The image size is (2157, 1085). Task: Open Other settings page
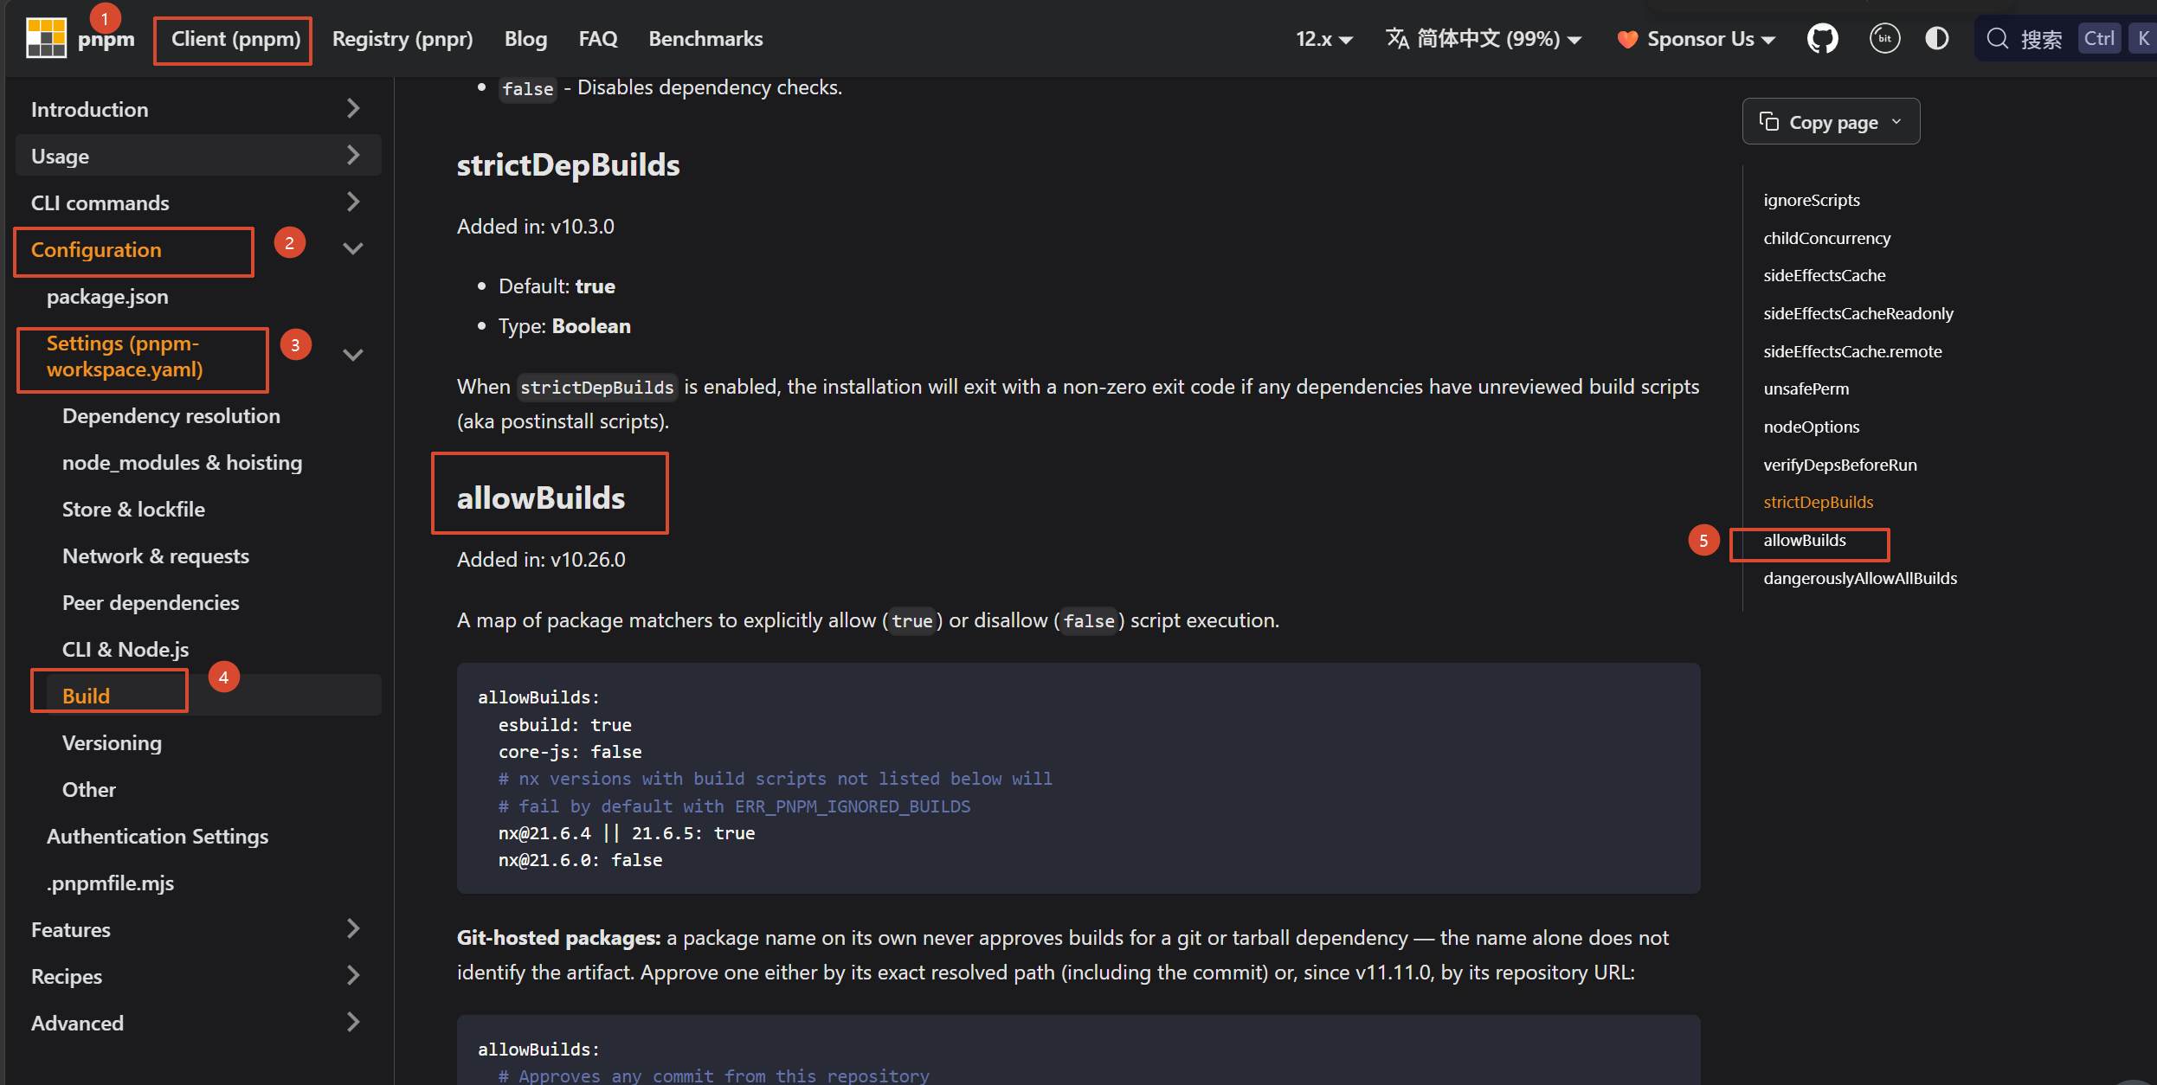click(x=89, y=790)
